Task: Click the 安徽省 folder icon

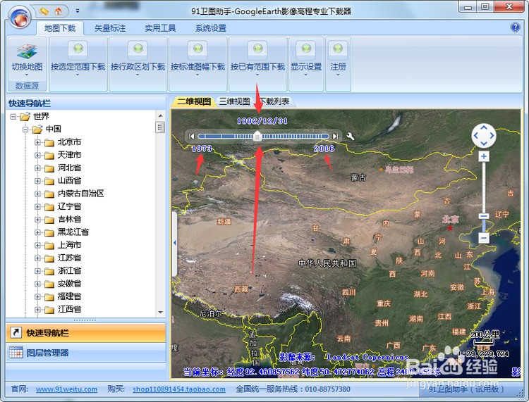Action: 49,284
